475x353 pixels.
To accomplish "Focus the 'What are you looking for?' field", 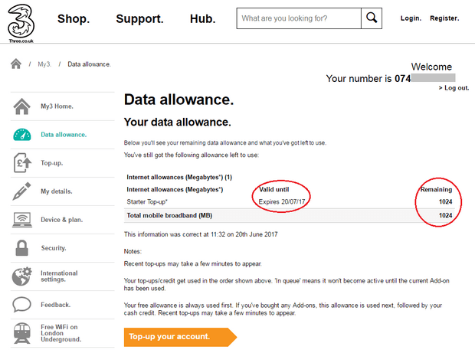I will pos(299,18).
